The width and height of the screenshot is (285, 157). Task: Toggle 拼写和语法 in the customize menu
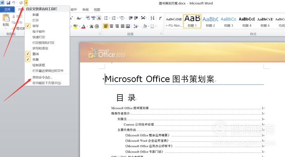[47, 48]
